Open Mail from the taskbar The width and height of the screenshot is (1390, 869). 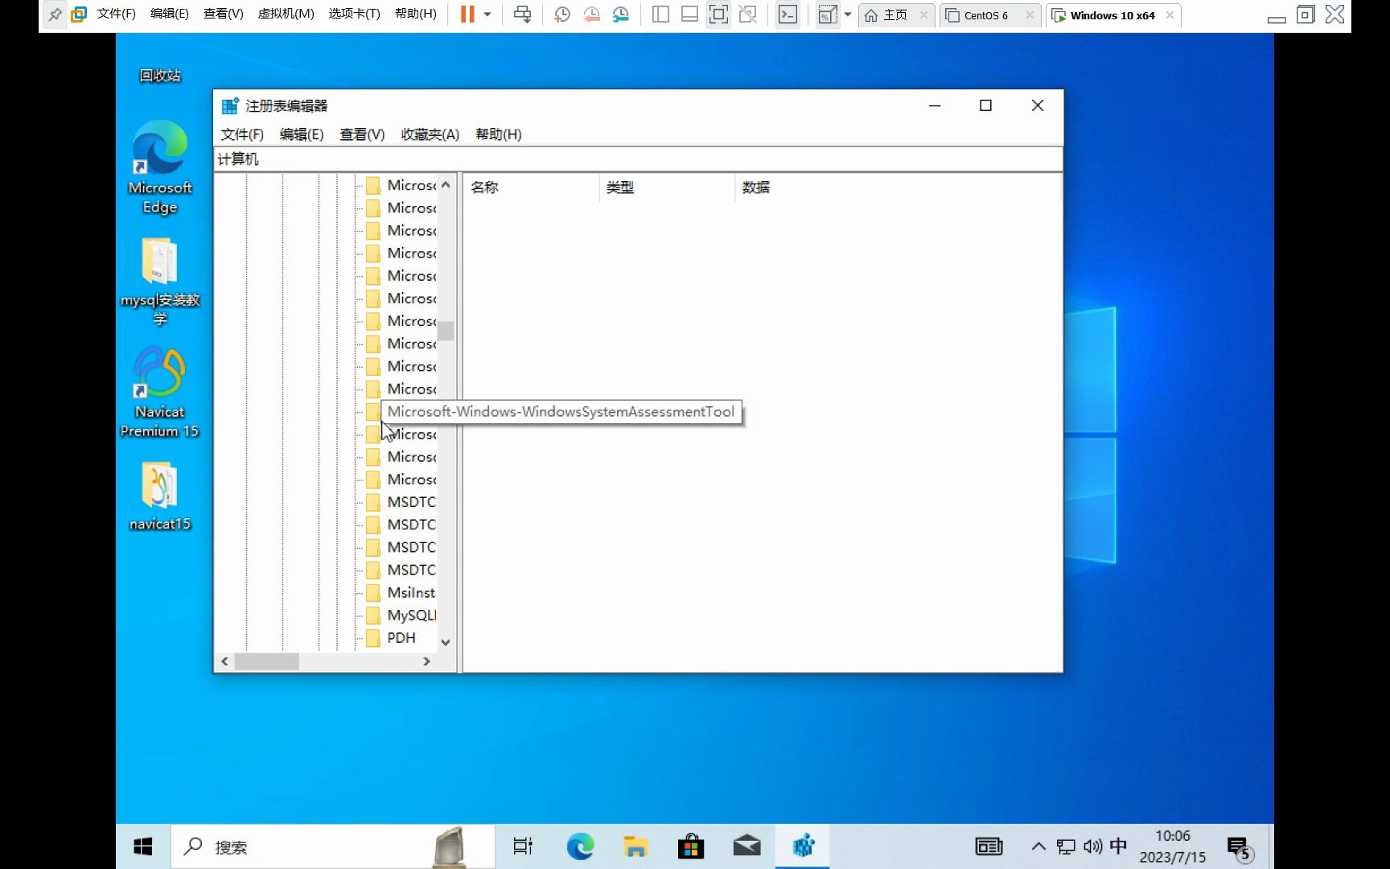tap(747, 846)
